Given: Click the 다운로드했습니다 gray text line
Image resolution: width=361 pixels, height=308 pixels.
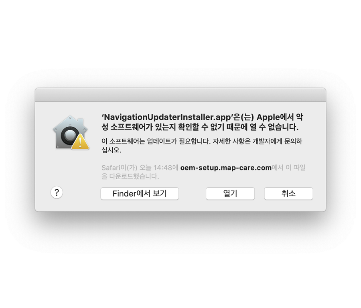Looking at the screenshot, I should coord(130,176).
